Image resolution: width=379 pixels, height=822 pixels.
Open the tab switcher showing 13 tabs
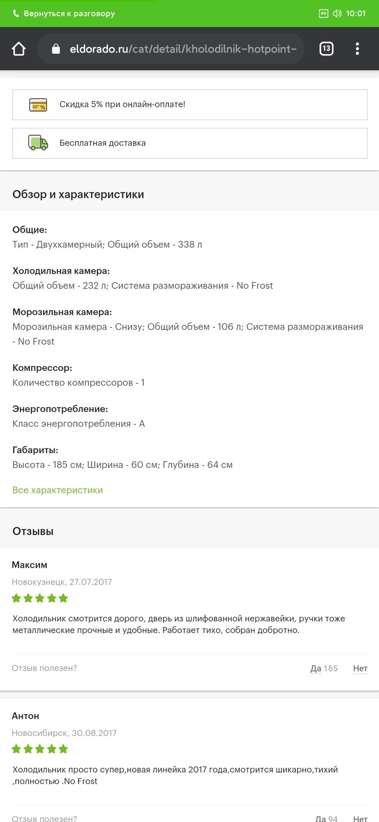[x=326, y=49]
